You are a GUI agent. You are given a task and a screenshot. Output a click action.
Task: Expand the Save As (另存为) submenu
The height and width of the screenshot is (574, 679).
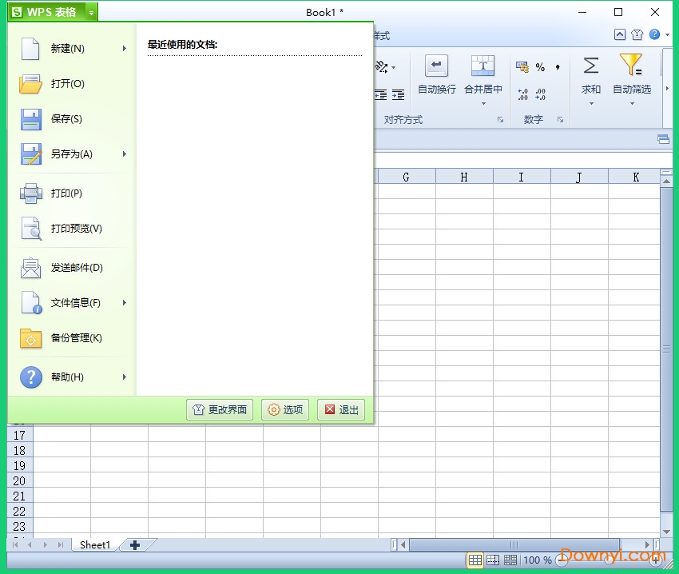point(125,154)
